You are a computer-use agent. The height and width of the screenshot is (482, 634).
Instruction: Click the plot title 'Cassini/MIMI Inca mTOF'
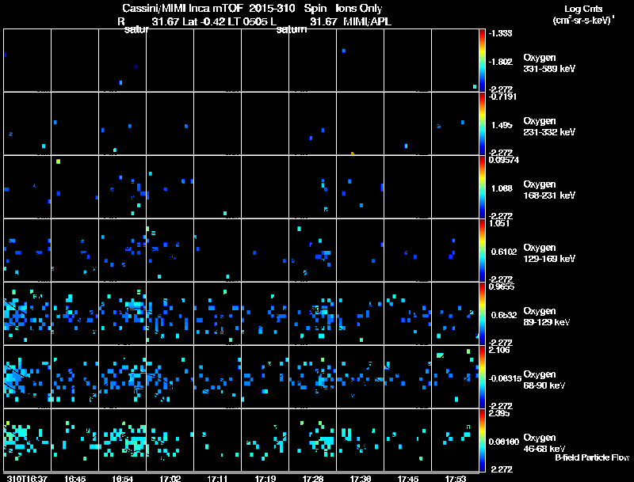click(x=182, y=8)
